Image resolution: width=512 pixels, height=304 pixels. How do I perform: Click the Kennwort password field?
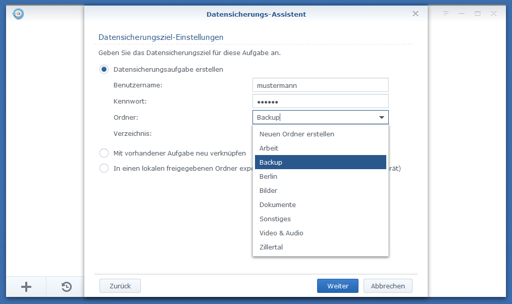(x=320, y=101)
